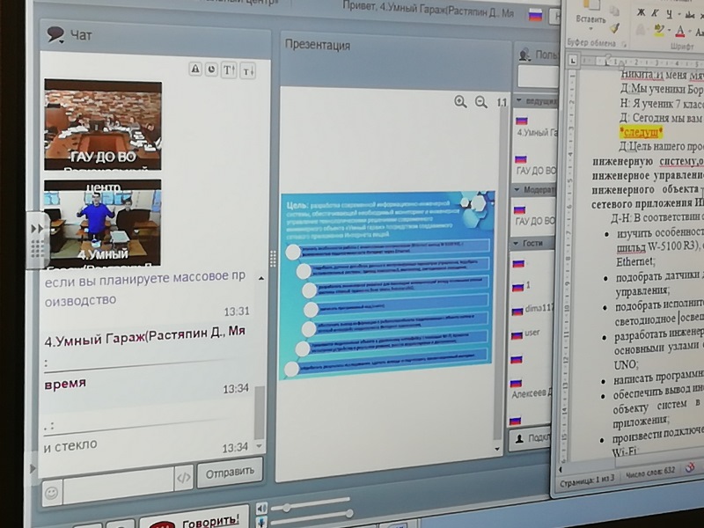Adjust the speaker volume slider

click(x=284, y=508)
